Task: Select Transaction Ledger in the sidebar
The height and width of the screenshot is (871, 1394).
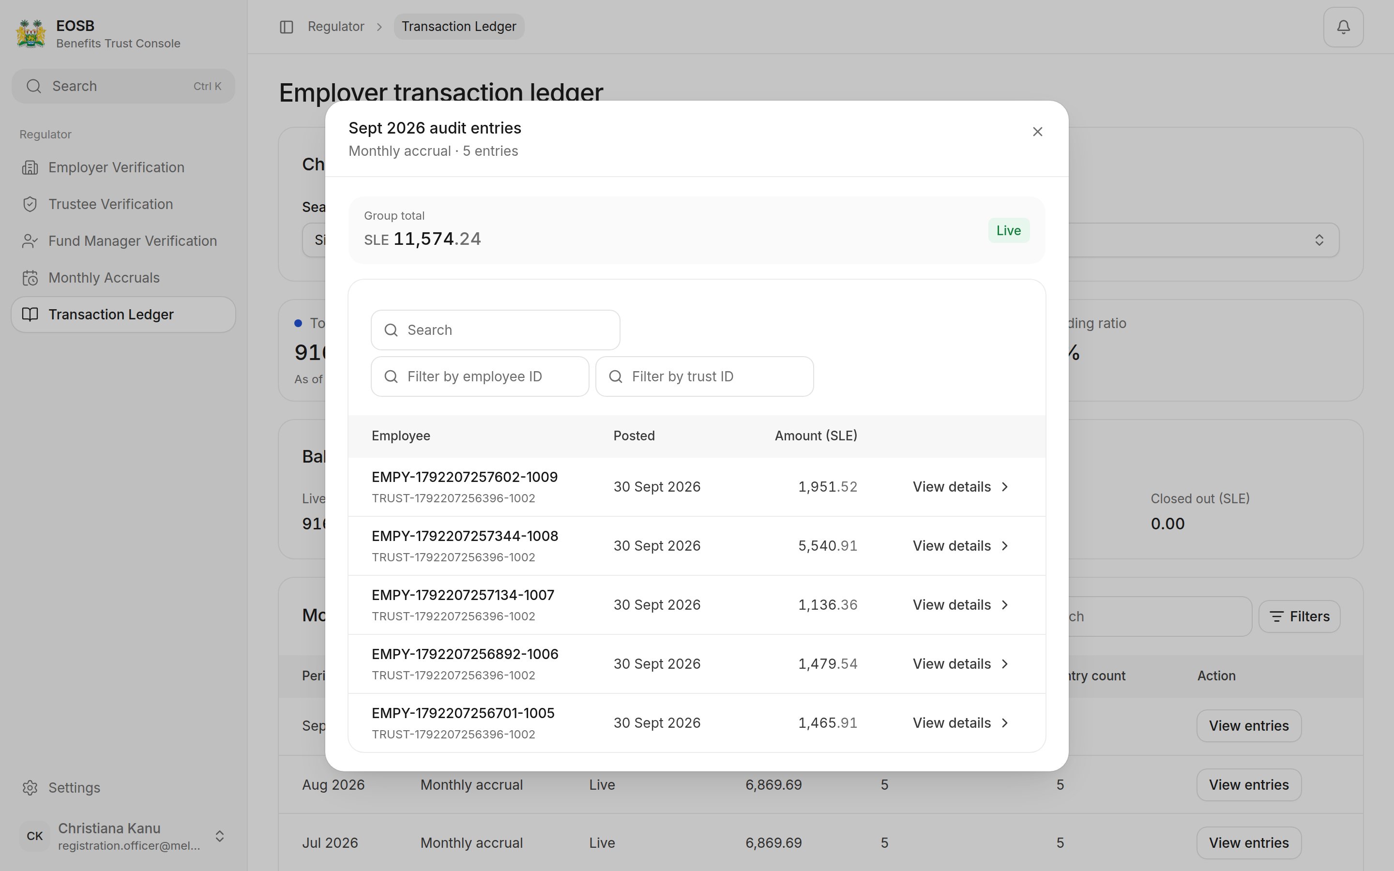Action: coord(123,315)
